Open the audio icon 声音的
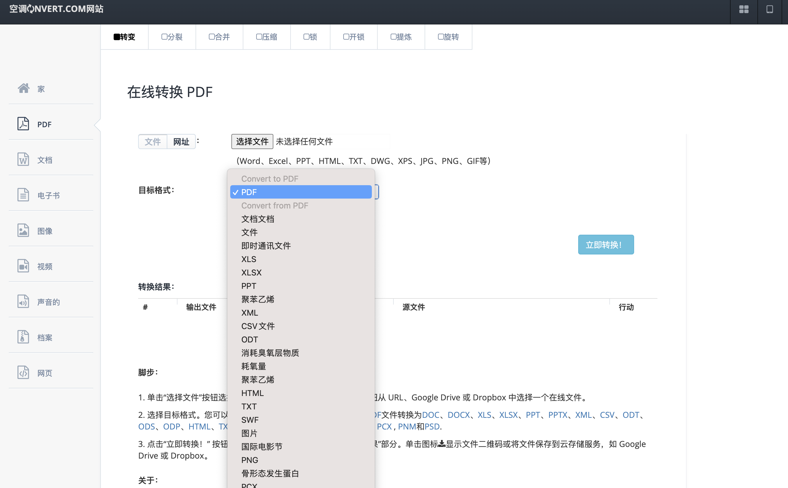Image resolution: width=788 pixels, height=488 pixels. click(x=23, y=301)
